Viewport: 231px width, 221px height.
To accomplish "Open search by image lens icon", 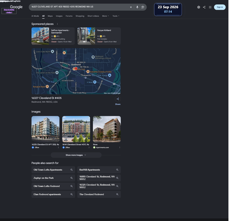I will (x=143, y=7).
